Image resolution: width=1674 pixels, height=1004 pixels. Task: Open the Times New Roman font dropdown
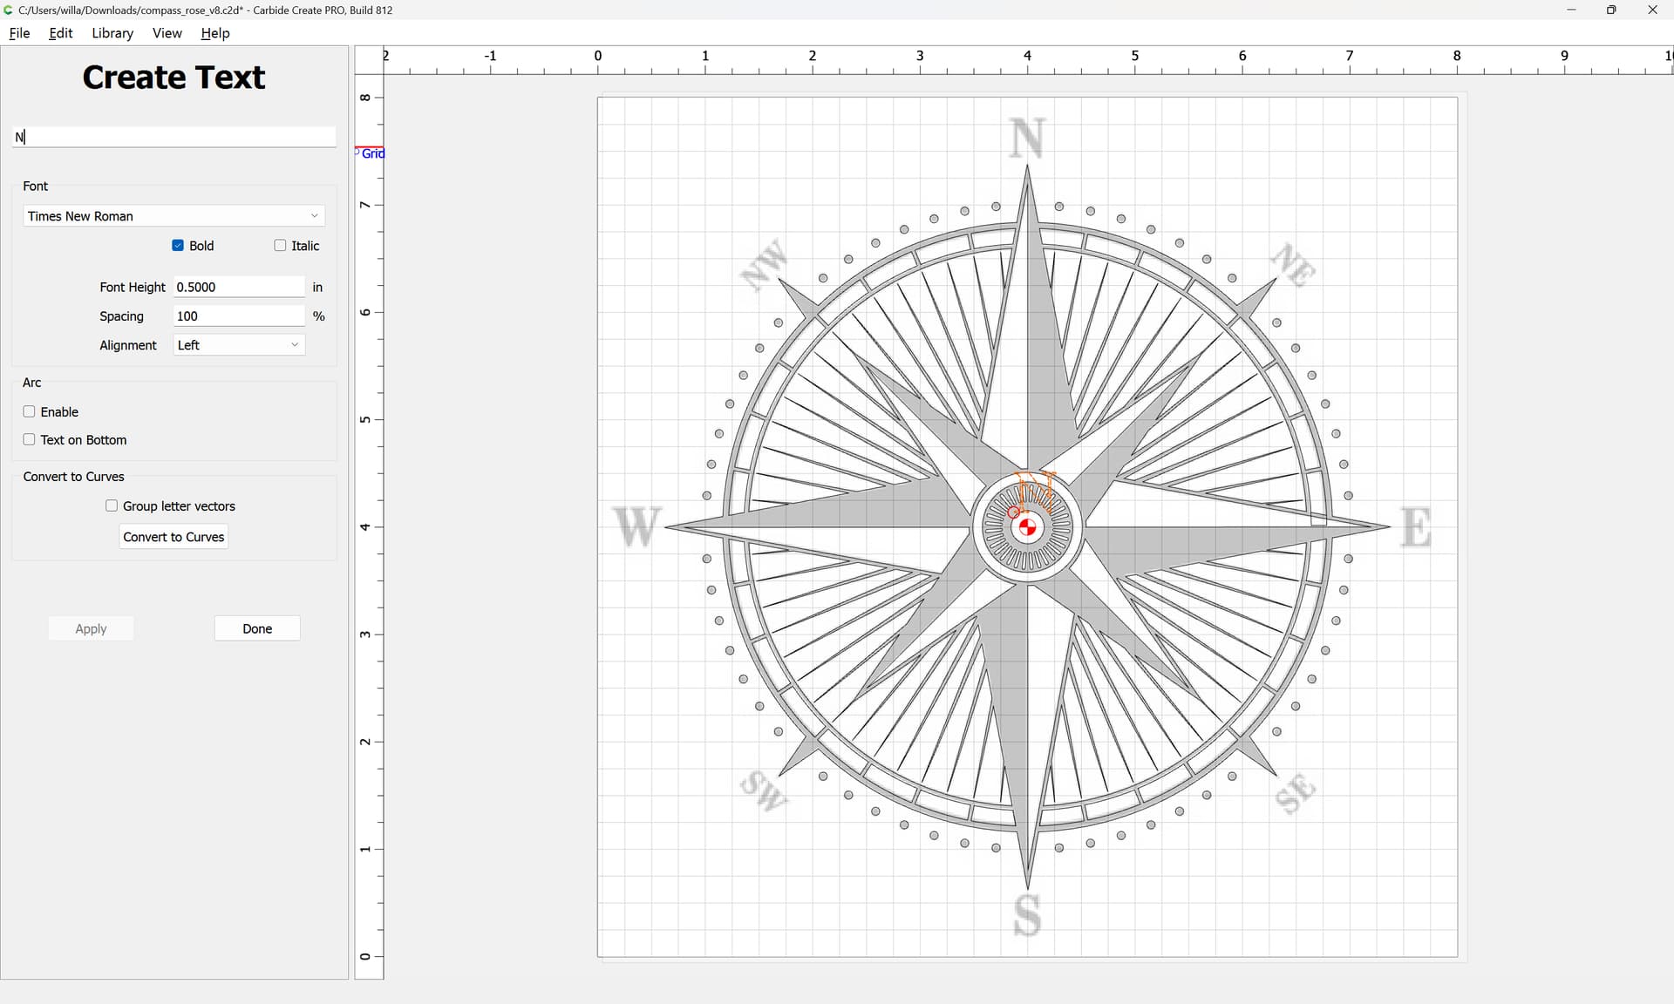(x=174, y=216)
